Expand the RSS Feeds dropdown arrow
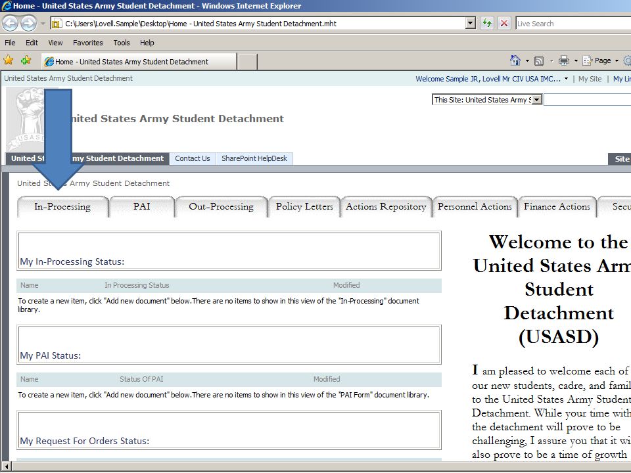 coord(551,61)
